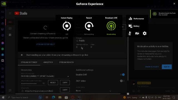
Task: Copy the stream key
Action: pos(65,82)
